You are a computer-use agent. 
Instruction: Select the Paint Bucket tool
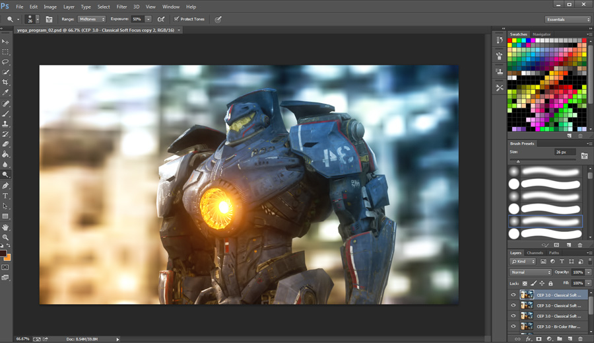coord(5,155)
